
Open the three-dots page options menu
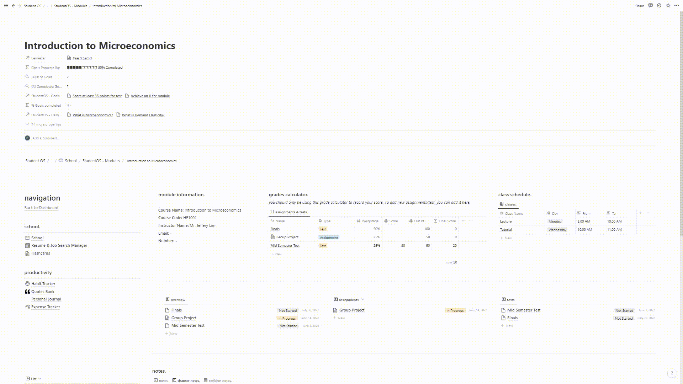(677, 6)
